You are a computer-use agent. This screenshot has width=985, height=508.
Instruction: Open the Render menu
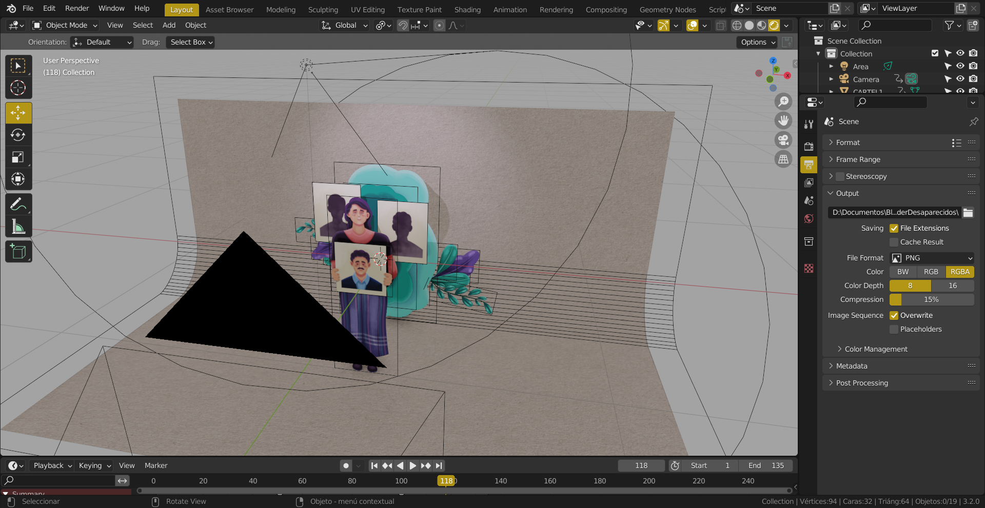(77, 8)
